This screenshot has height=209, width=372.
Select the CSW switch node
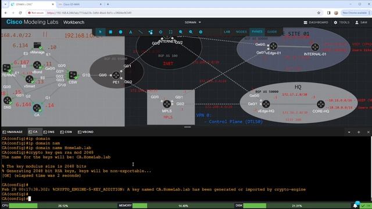click(73, 75)
